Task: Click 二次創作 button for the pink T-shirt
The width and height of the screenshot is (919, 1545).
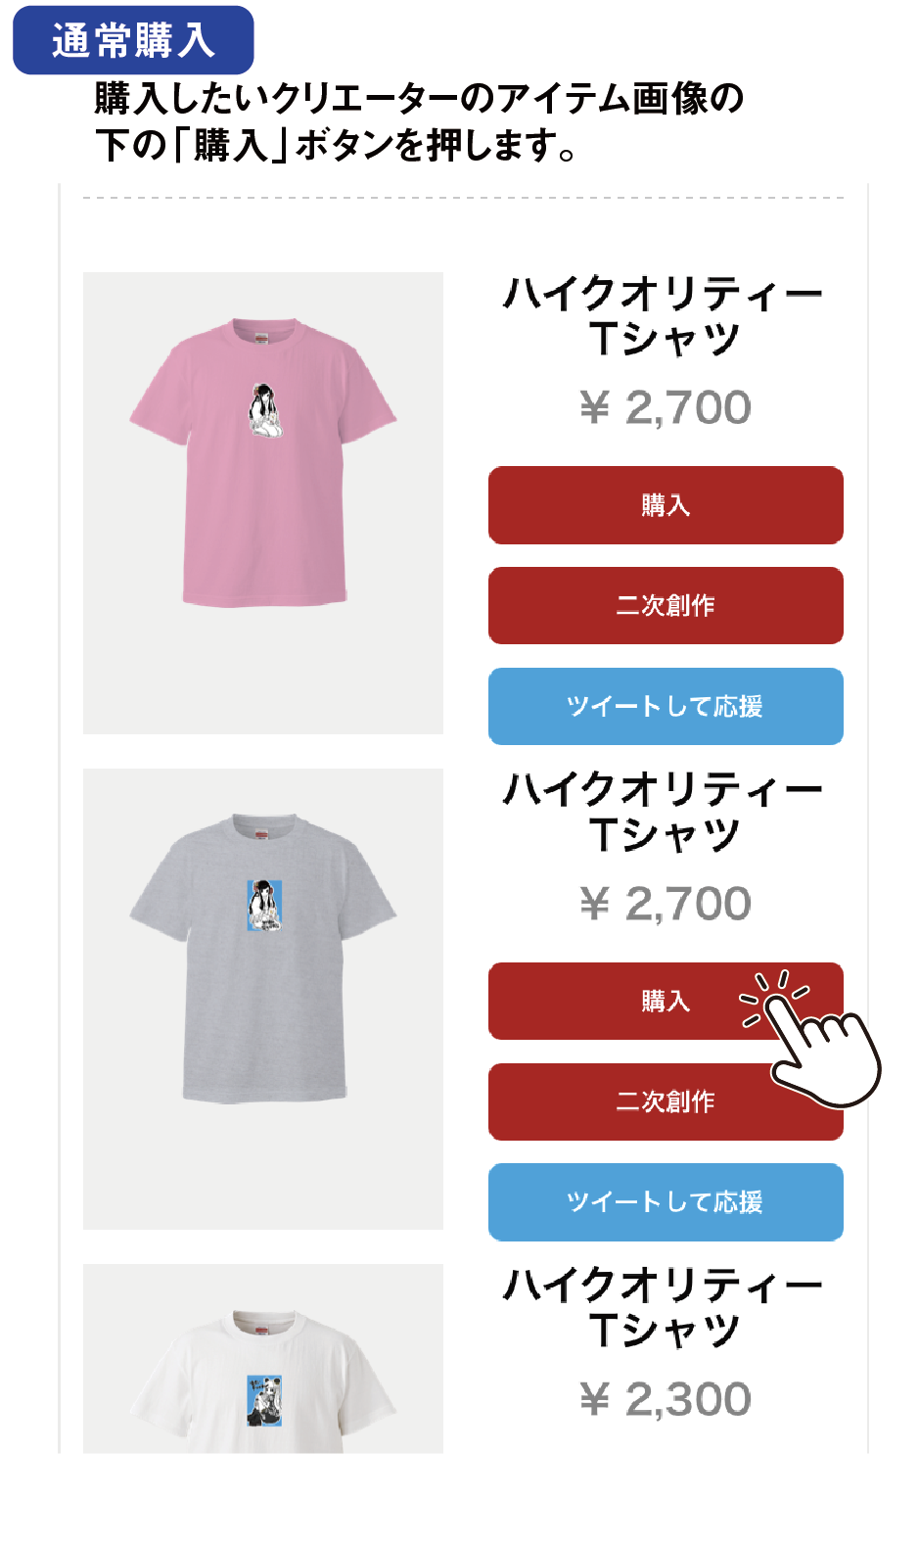Action: click(666, 605)
